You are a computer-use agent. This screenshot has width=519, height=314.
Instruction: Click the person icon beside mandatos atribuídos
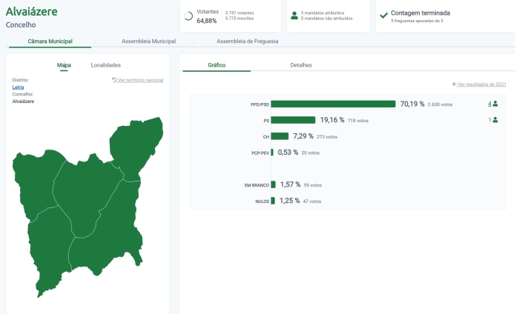[294, 16]
